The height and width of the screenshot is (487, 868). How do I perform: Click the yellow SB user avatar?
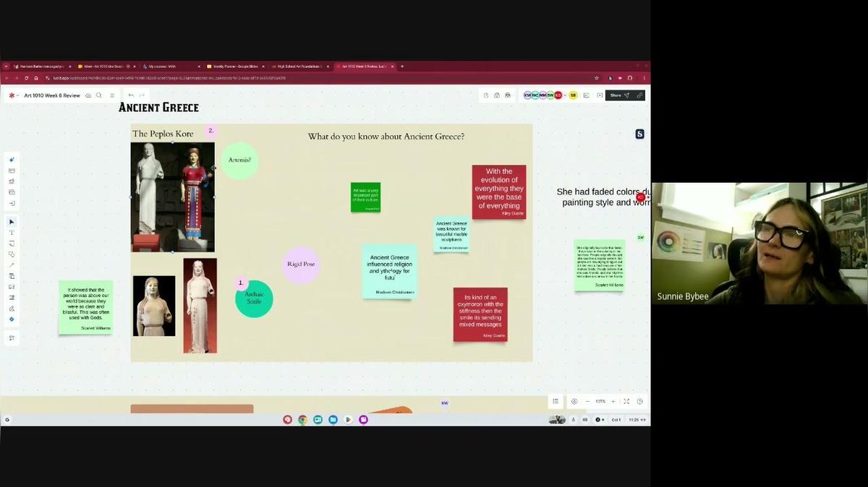[574, 95]
